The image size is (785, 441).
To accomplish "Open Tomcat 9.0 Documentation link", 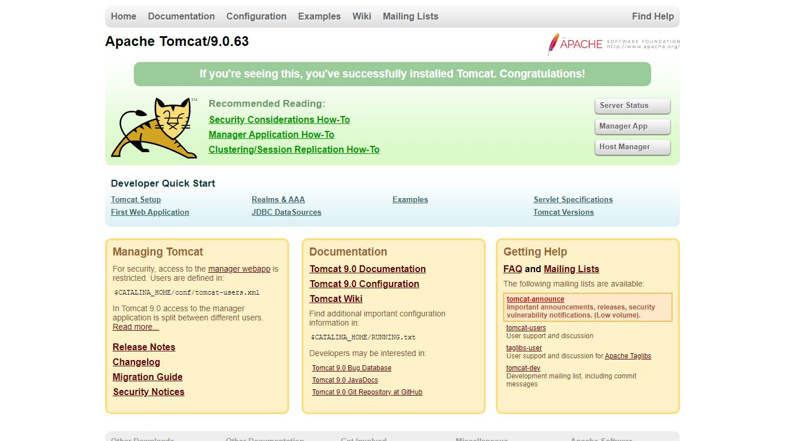I will [x=368, y=269].
